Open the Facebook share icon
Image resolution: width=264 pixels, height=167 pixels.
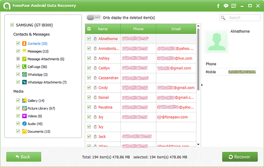(x=218, y=6)
